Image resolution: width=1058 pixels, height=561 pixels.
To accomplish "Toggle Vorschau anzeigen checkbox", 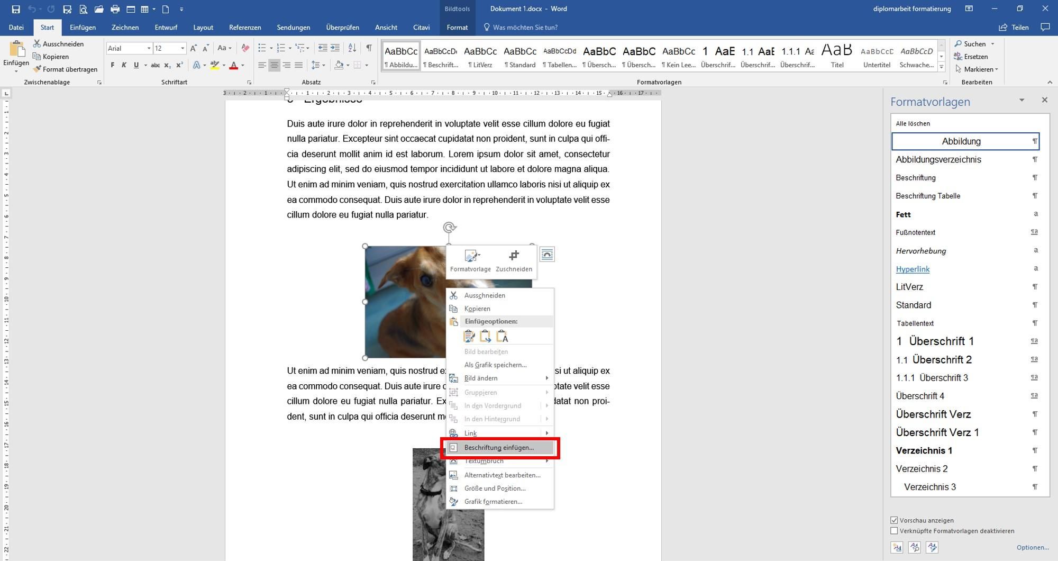I will pos(894,520).
